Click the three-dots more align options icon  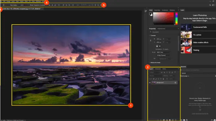(x=78, y=5)
